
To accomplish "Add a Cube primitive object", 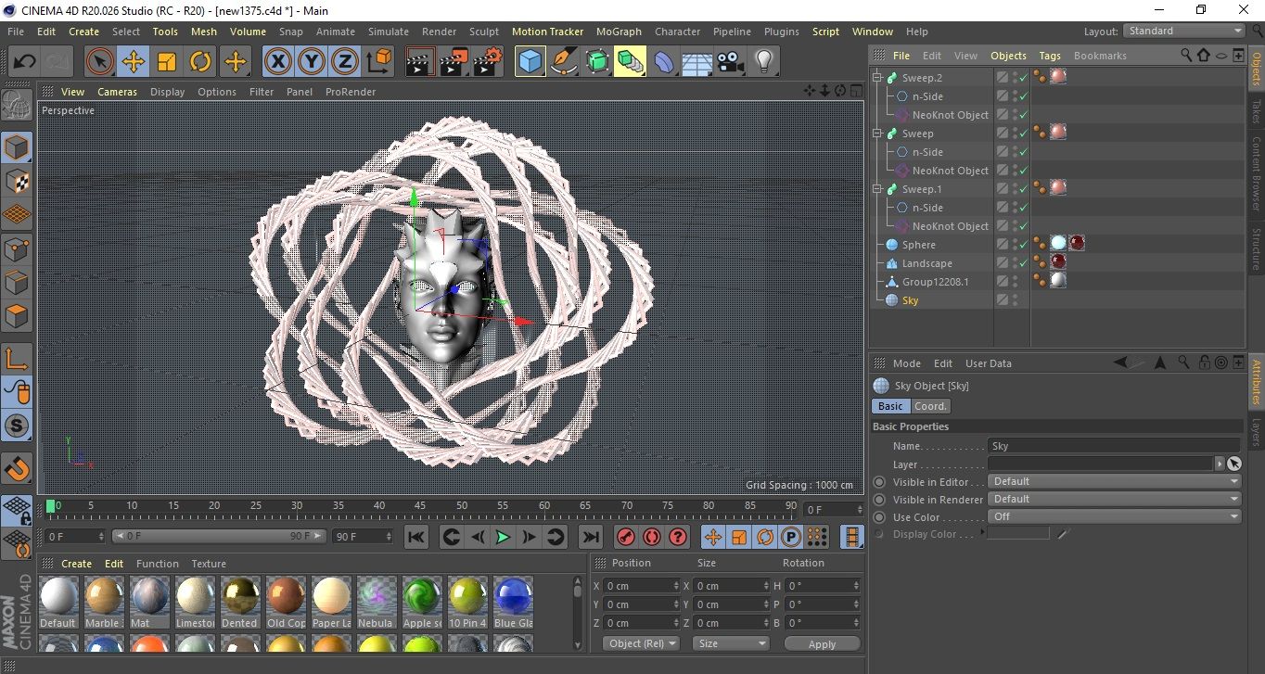I will (x=530, y=62).
